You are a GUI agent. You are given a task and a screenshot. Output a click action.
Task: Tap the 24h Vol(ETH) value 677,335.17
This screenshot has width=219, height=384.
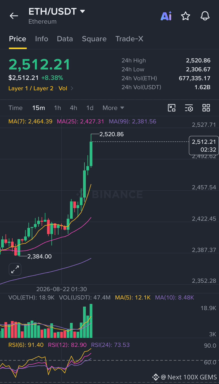[x=195, y=78]
